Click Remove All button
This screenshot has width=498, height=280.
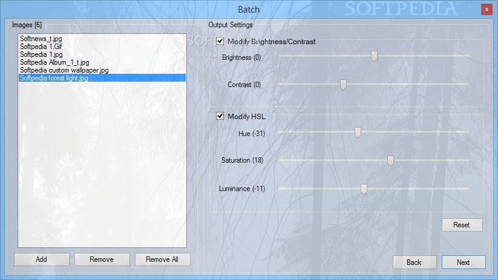pyautogui.click(x=163, y=259)
